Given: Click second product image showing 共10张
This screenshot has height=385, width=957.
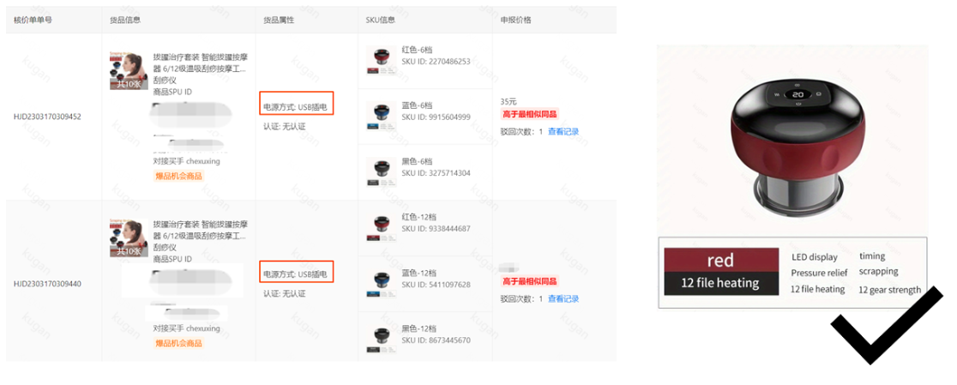Looking at the screenshot, I should click(x=129, y=238).
